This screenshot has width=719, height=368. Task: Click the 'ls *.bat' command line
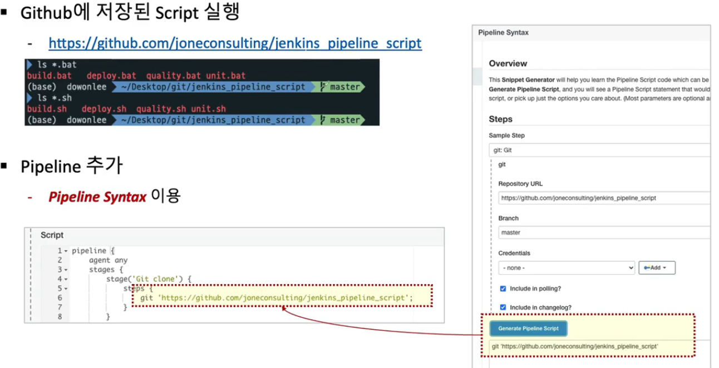click(56, 65)
